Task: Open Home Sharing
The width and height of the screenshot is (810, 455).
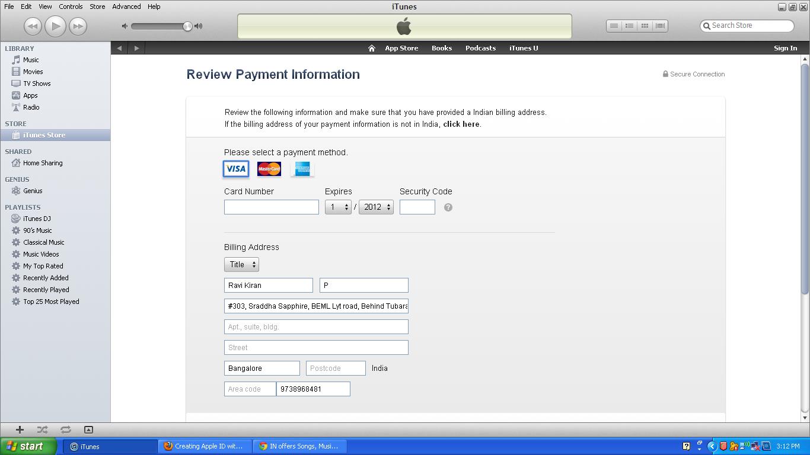Action: [x=43, y=163]
